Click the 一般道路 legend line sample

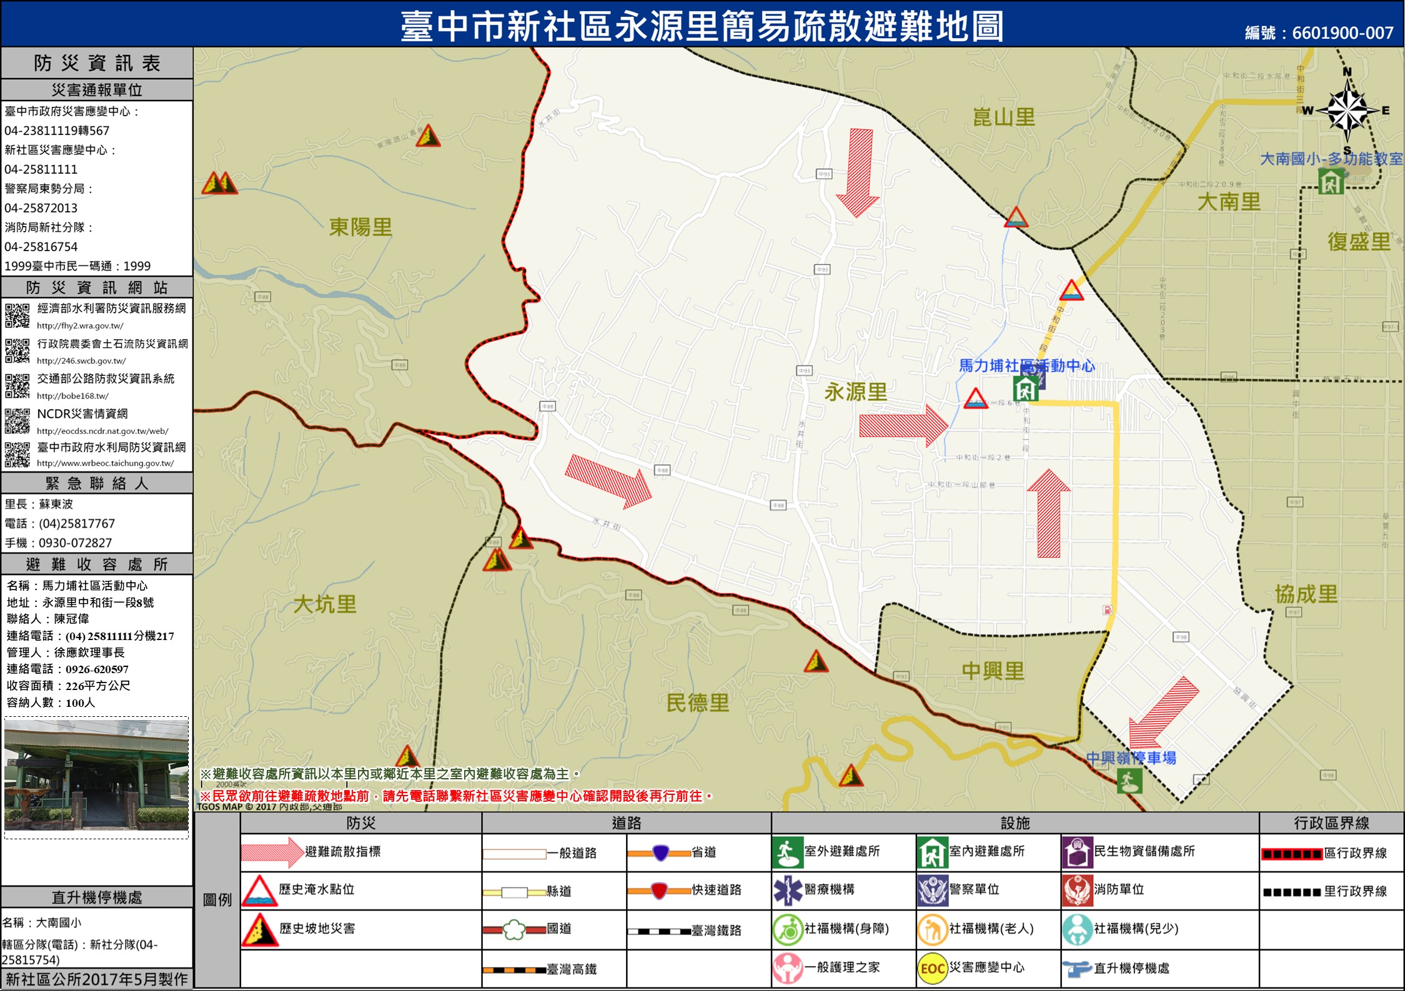(x=514, y=854)
